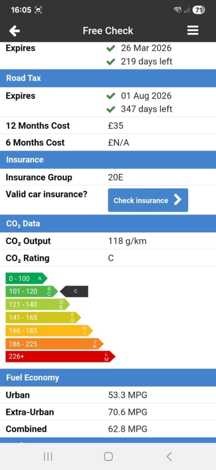The image size is (216, 470).
Task: Tap the Free Check page title
Action: click(x=108, y=31)
